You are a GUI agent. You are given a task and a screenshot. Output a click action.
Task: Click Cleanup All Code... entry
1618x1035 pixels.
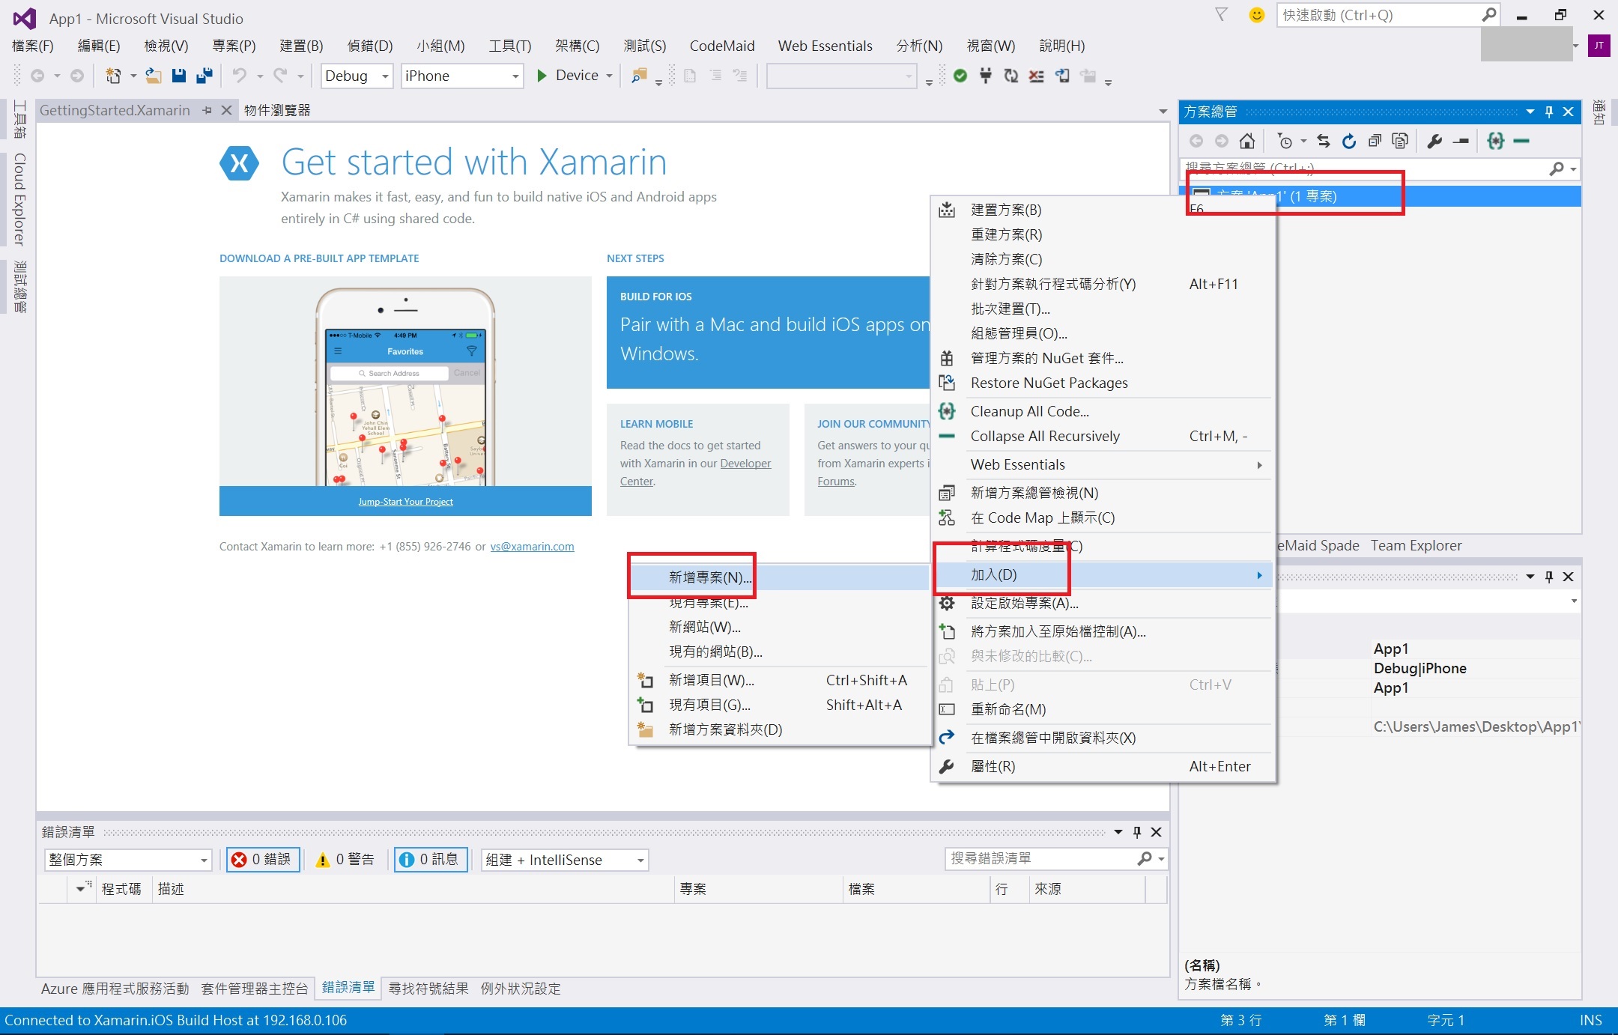1103,411
